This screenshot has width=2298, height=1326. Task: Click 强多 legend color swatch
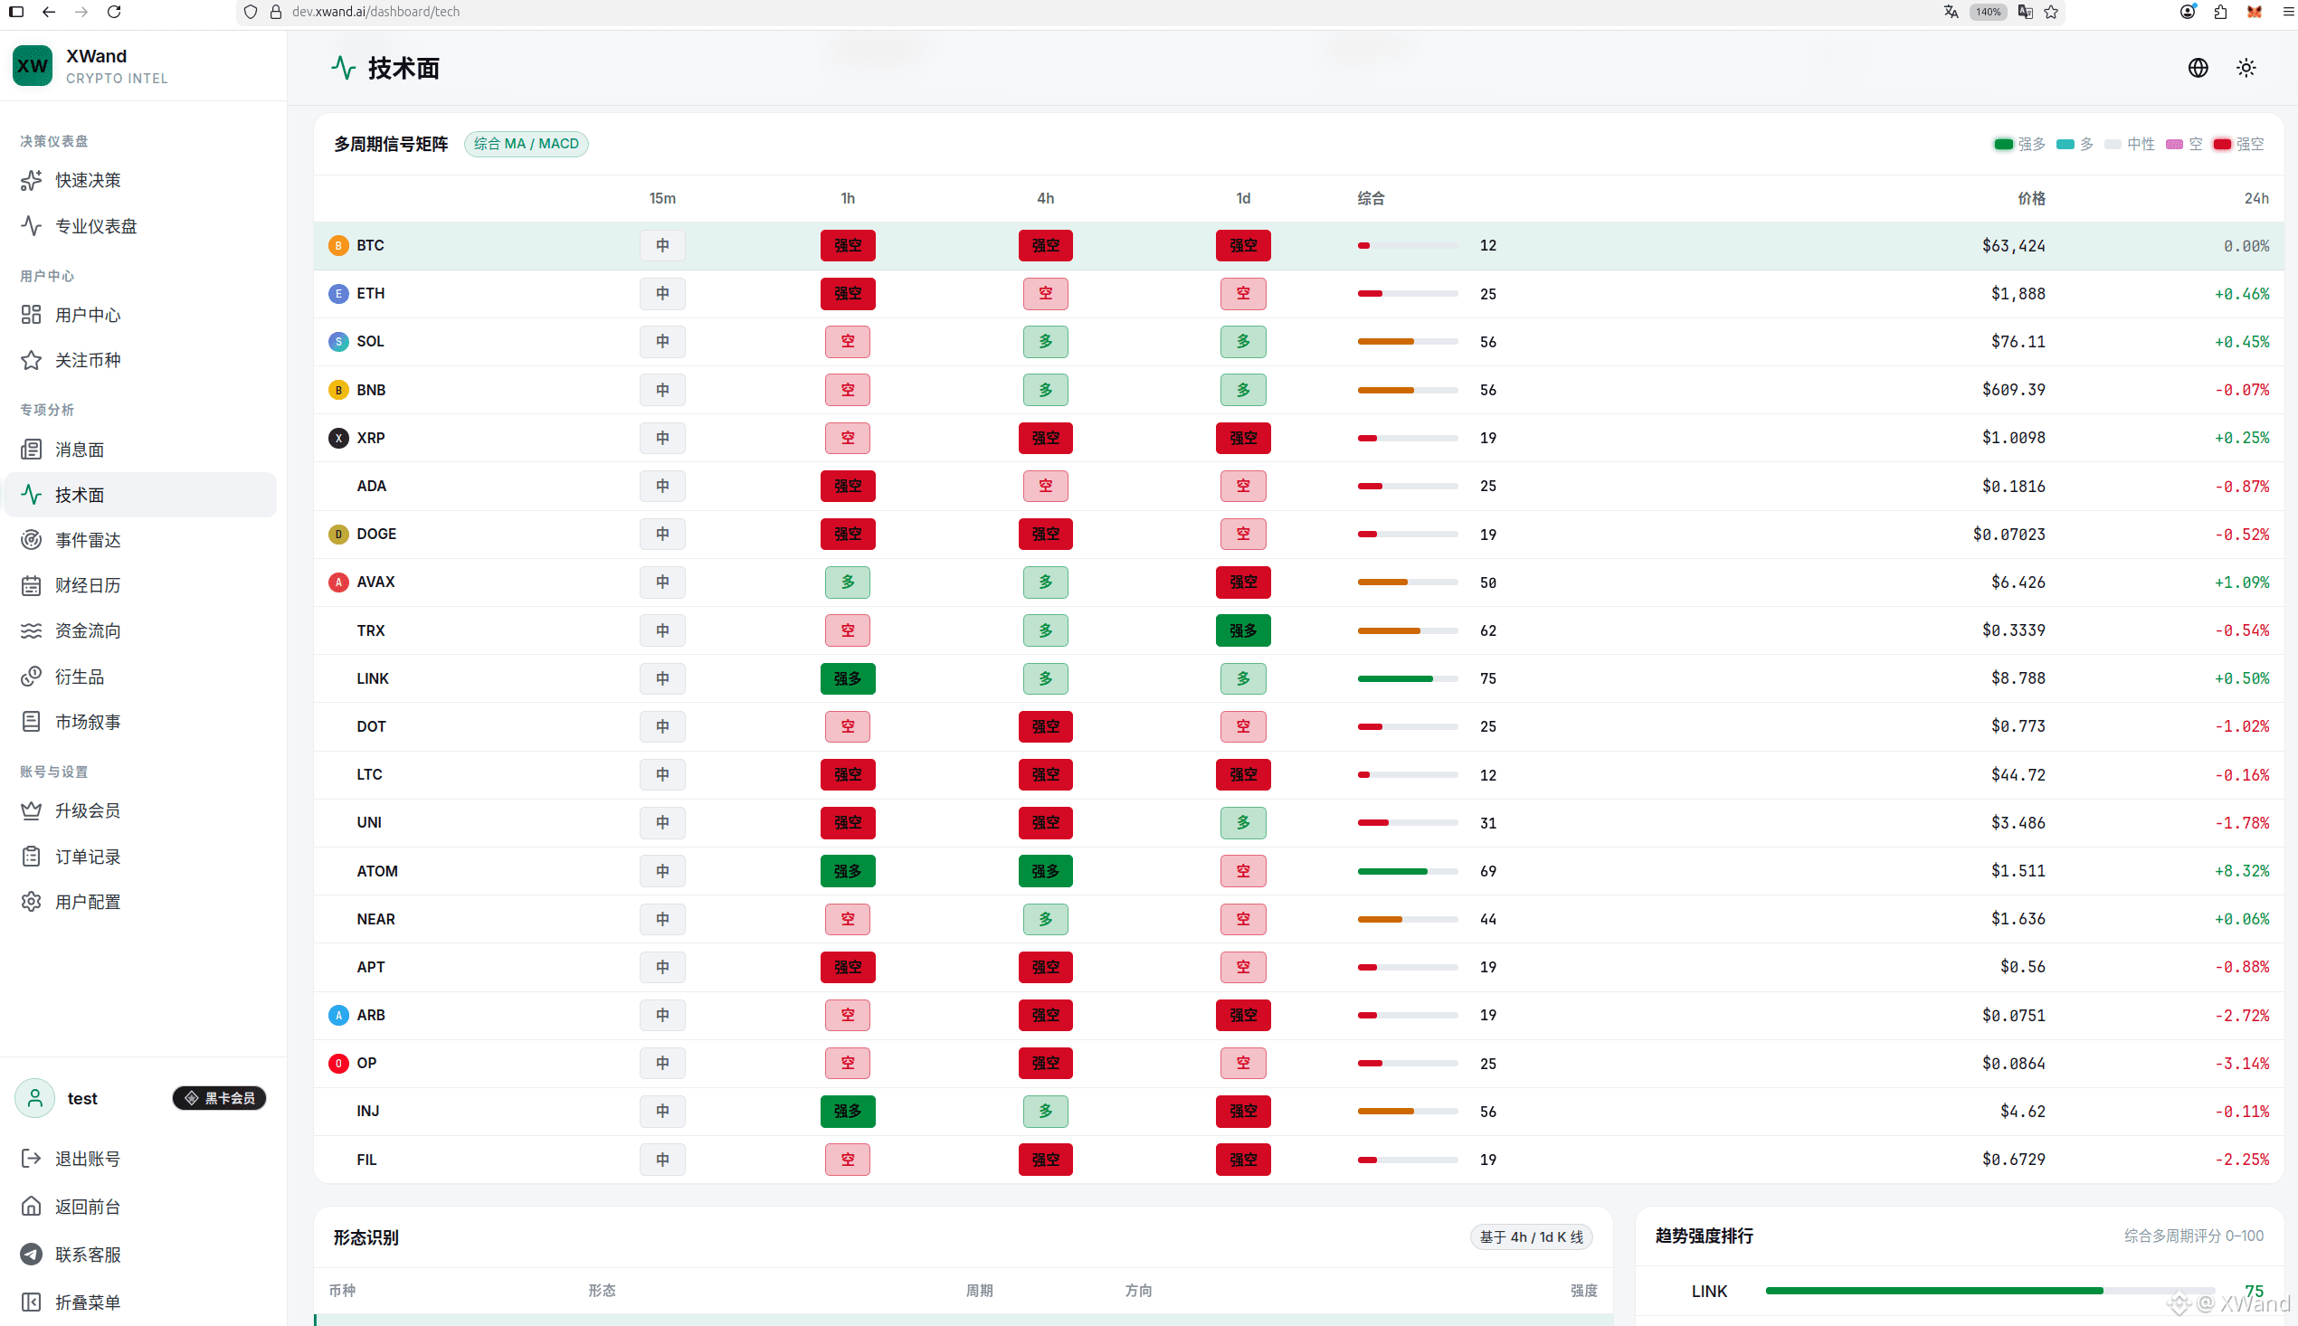[x=2003, y=144]
